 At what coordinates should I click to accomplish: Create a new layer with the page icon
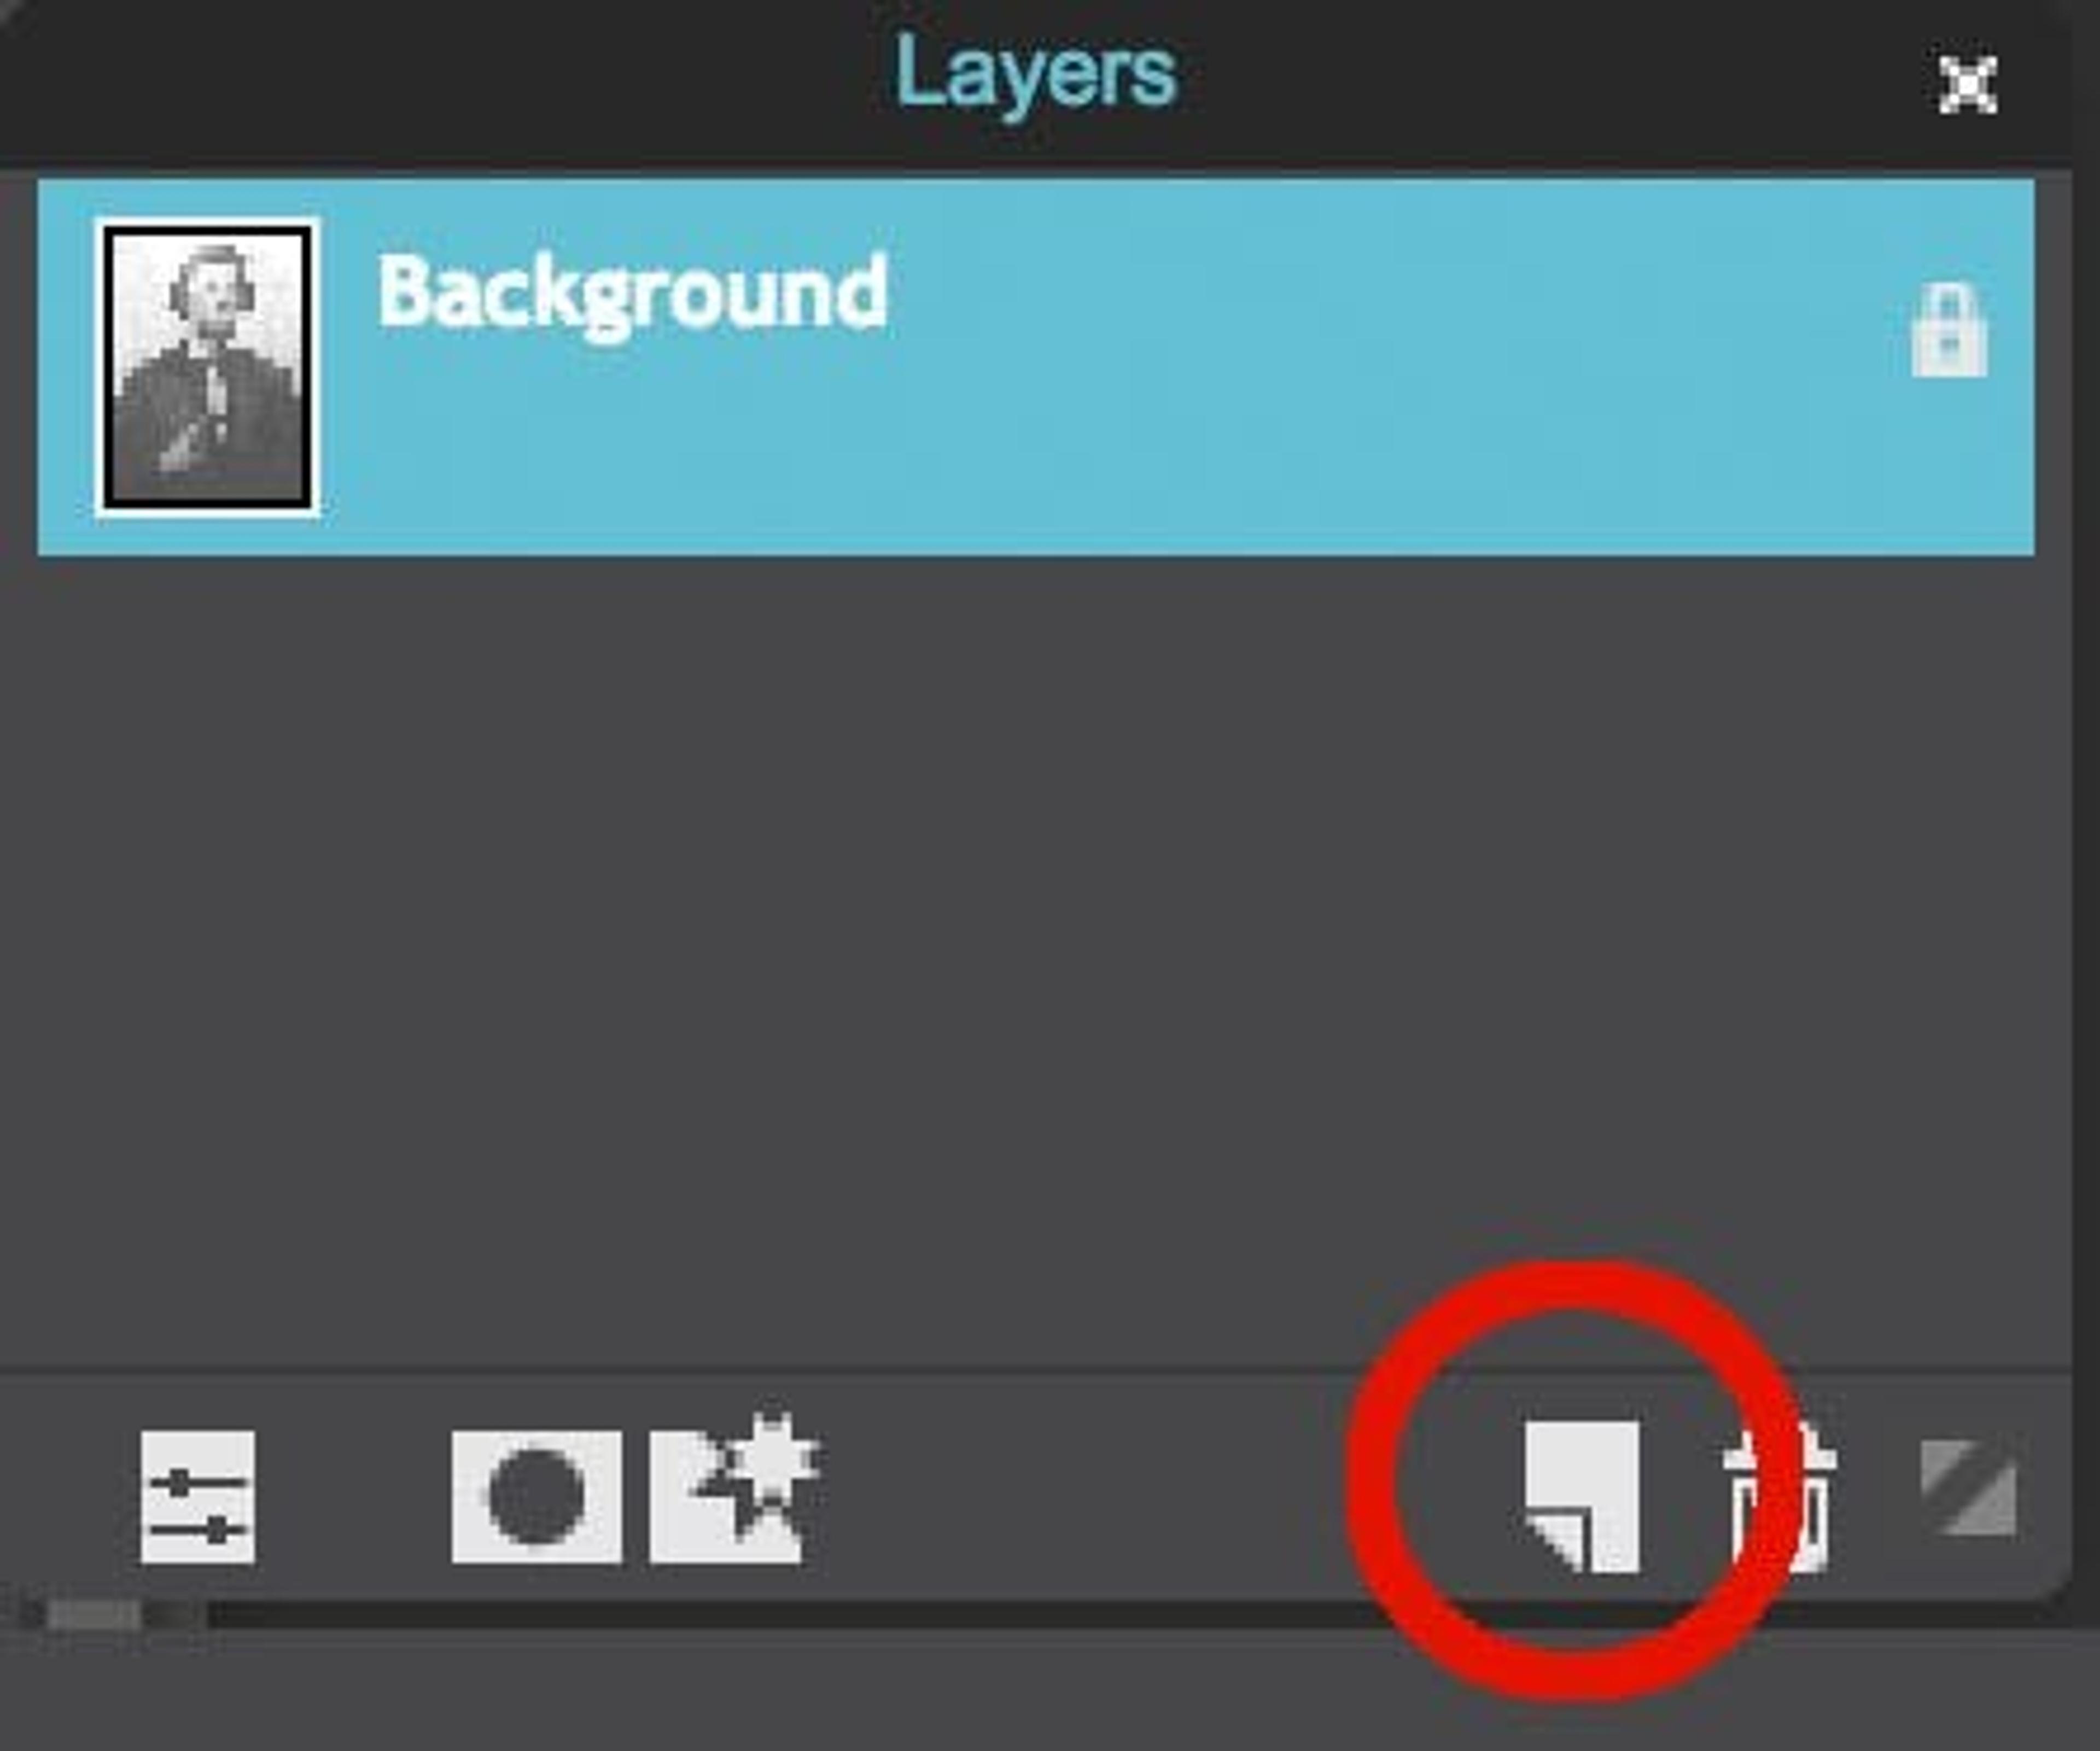(x=1582, y=1497)
